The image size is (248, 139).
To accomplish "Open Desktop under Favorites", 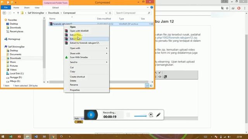I will (14, 24).
